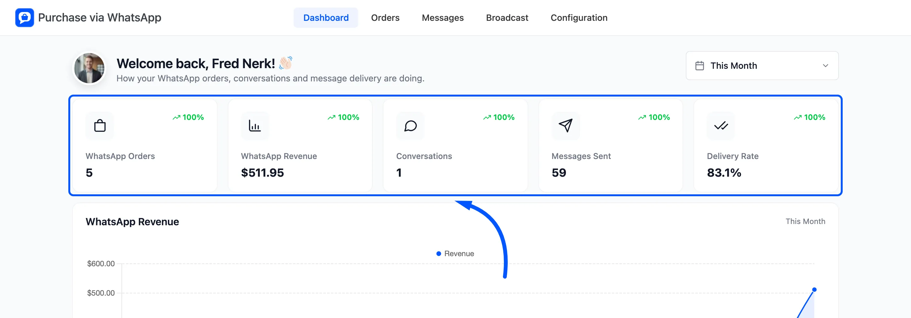Viewport: 911px width, 318px height.
Task: Click the Delivery Rate card label
Action: click(732, 156)
